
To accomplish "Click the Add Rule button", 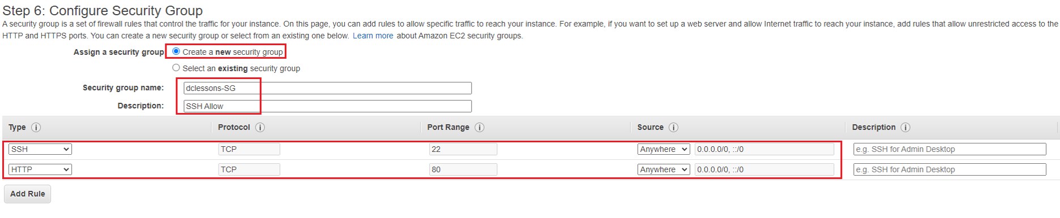I will click(x=28, y=194).
